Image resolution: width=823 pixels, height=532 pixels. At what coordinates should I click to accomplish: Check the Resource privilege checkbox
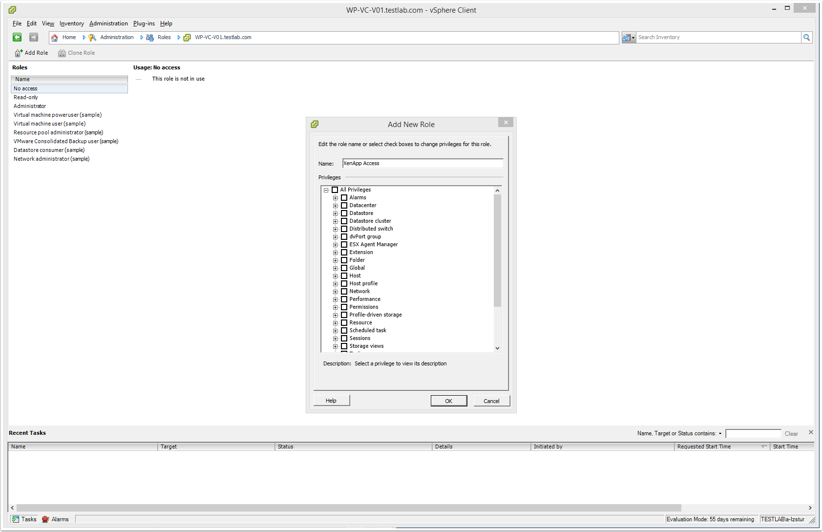[344, 322]
